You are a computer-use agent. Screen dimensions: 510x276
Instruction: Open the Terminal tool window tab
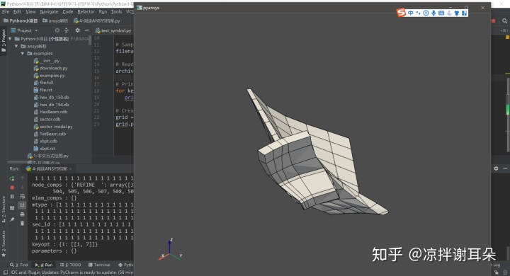coord(99,265)
